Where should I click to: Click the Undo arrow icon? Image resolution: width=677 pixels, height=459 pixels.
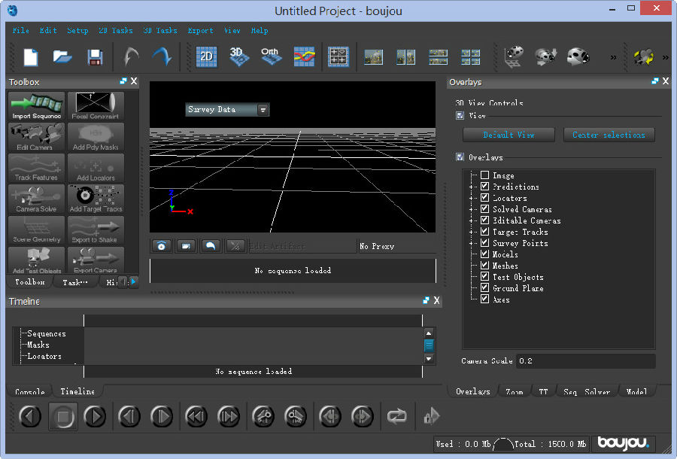coord(131,57)
